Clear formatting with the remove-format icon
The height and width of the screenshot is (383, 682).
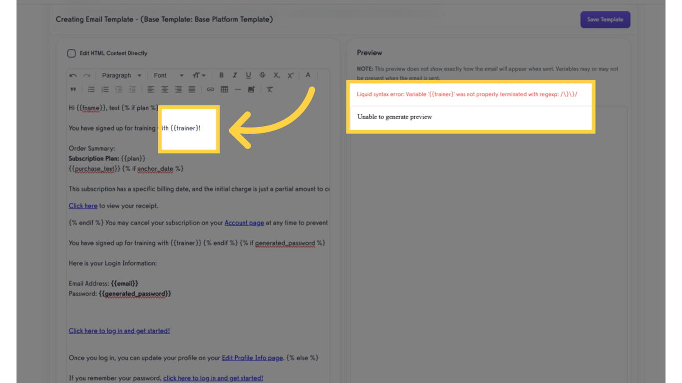click(x=270, y=89)
